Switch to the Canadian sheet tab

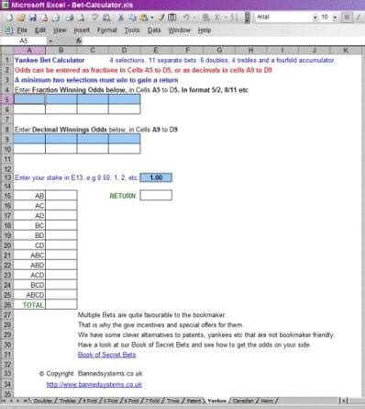click(243, 401)
